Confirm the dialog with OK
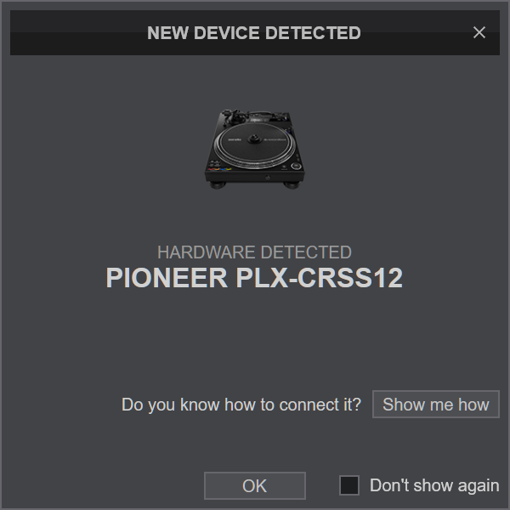The image size is (510, 510). pos(255,485)
